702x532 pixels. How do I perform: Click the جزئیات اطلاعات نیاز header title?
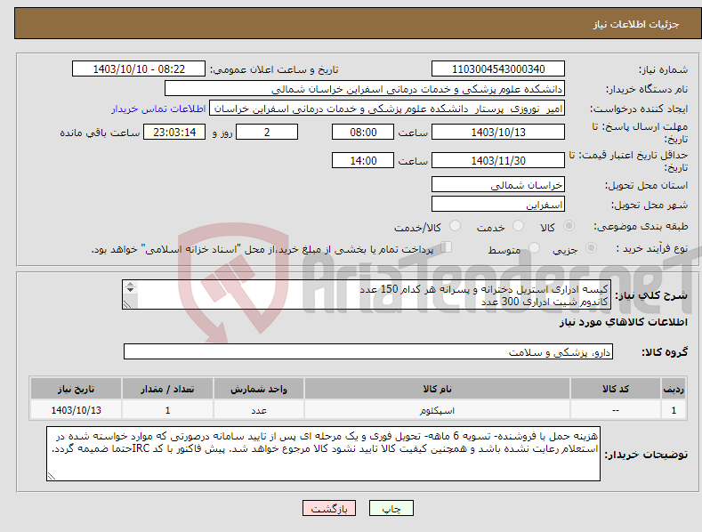(636, 24)
